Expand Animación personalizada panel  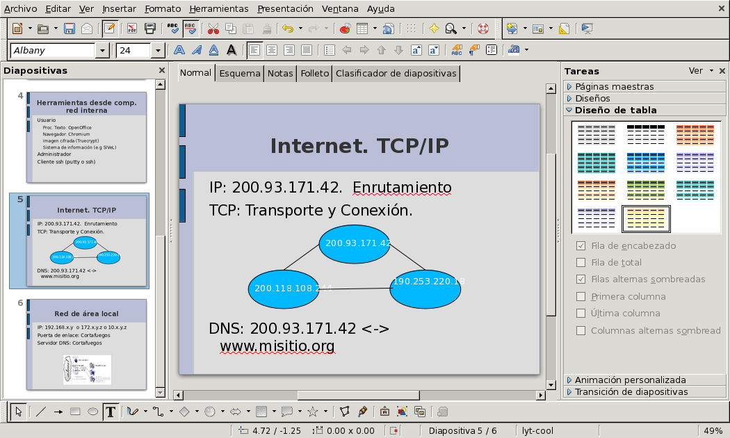click(630, 380)
